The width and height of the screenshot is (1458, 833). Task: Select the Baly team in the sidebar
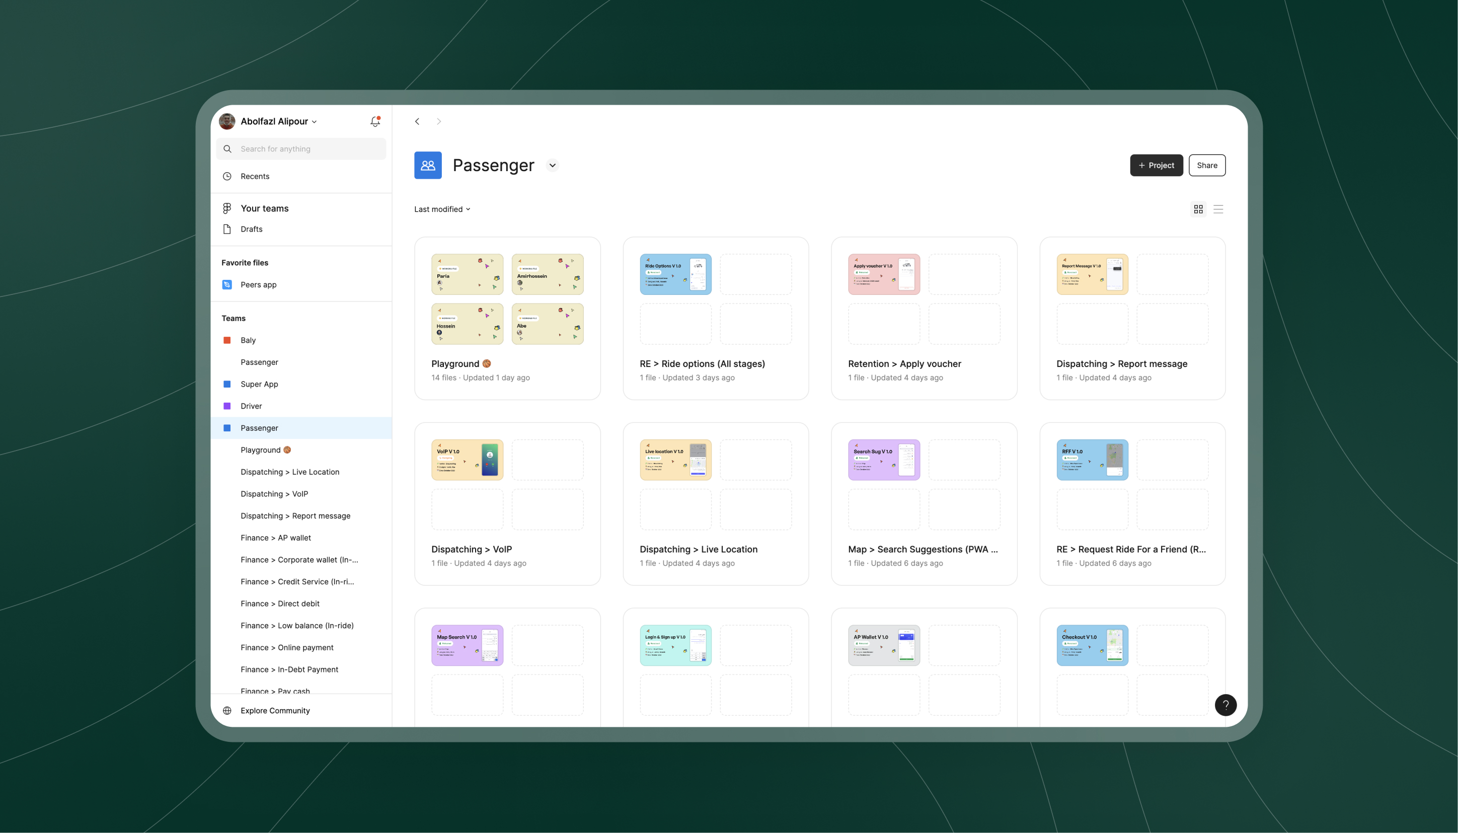coord(247,340)
